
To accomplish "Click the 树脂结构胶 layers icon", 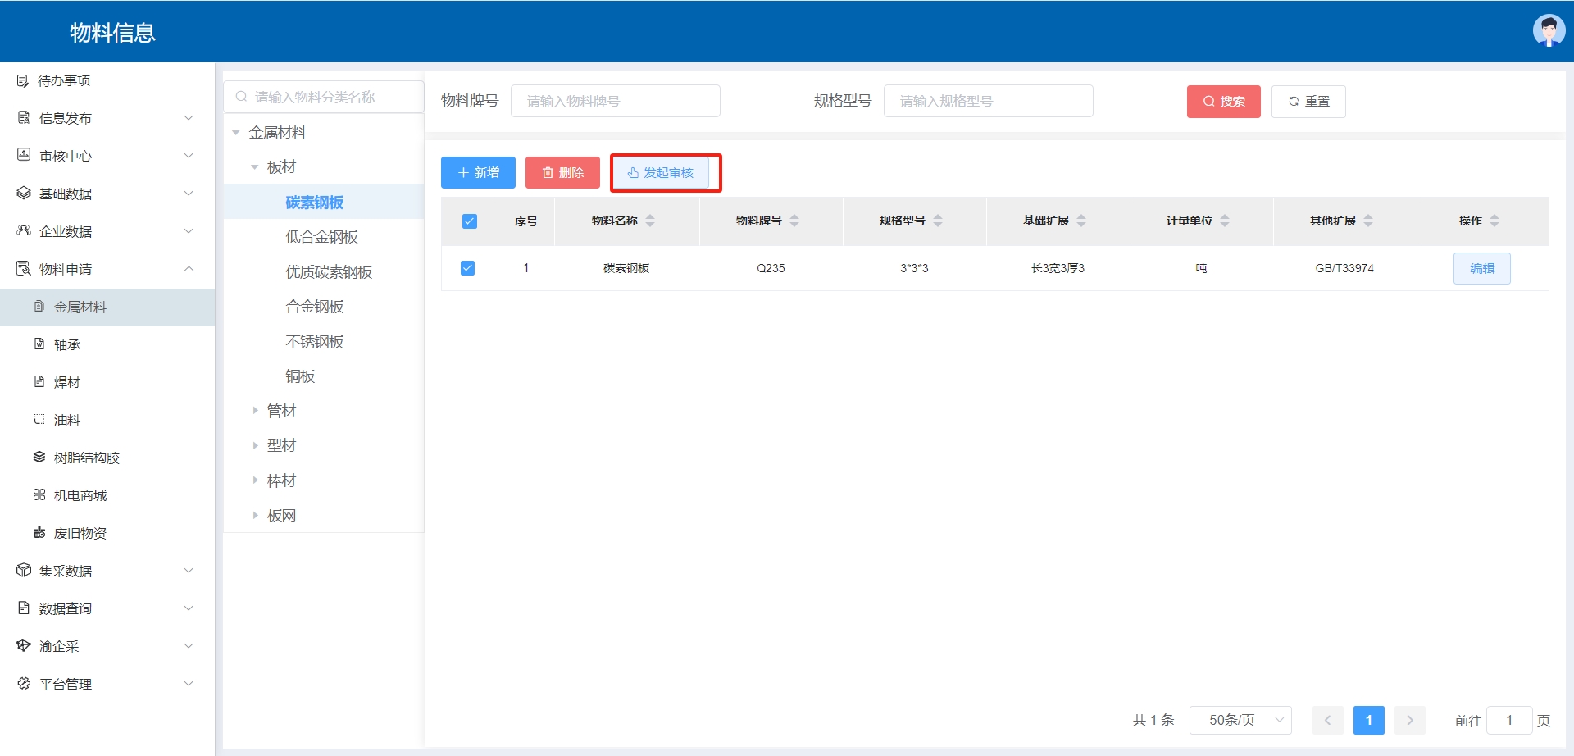I will [39, 458].
